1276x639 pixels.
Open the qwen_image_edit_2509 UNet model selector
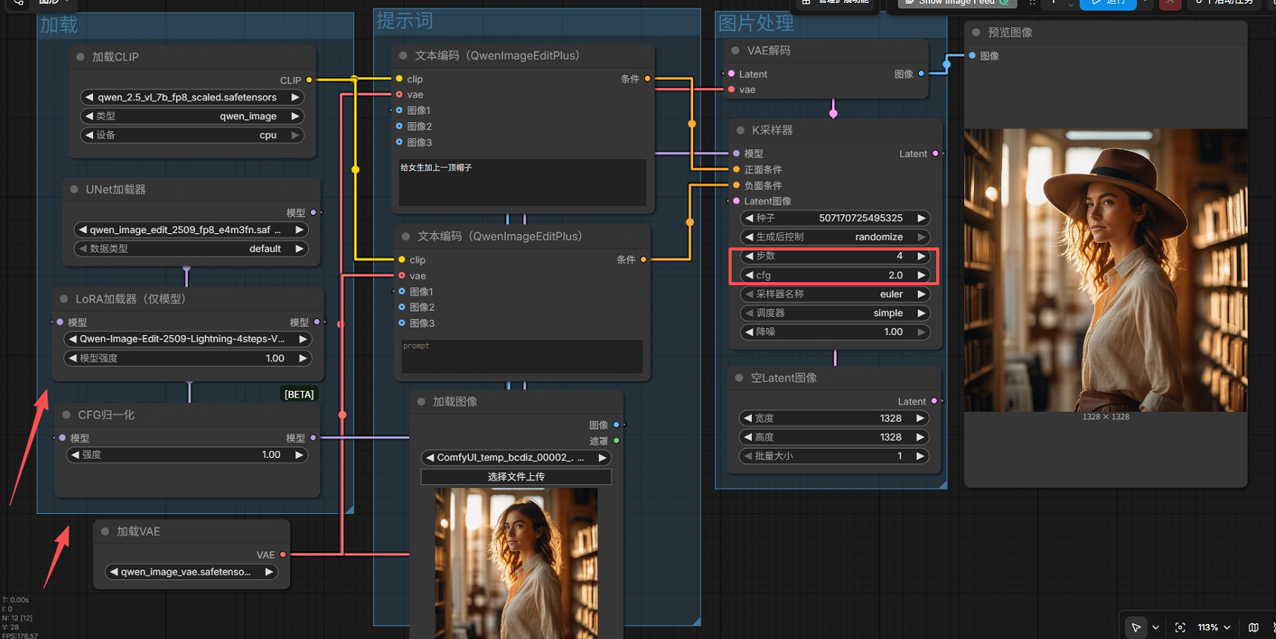point(191,229)
